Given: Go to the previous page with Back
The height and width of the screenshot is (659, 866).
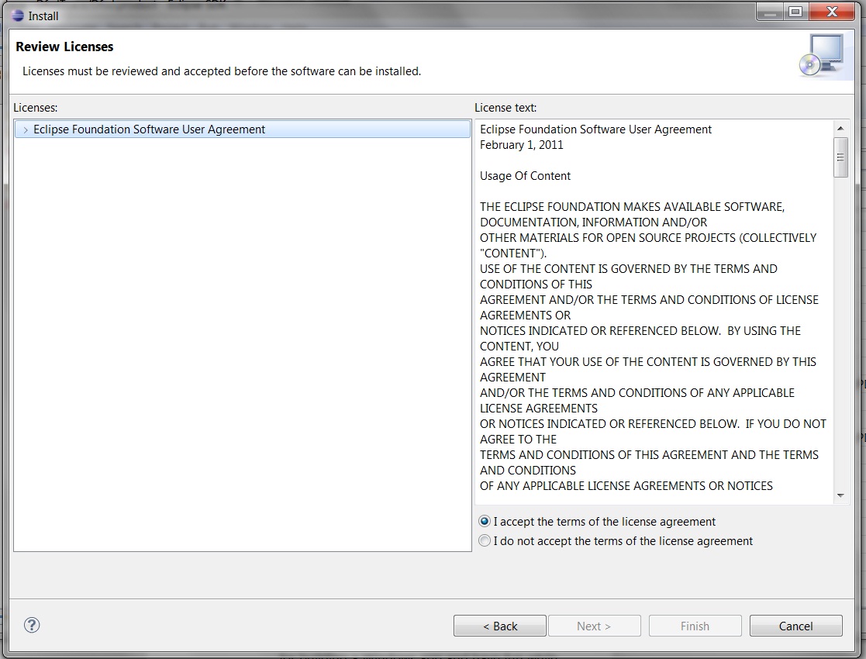Looking at the screenshot, I should [500, 626].
